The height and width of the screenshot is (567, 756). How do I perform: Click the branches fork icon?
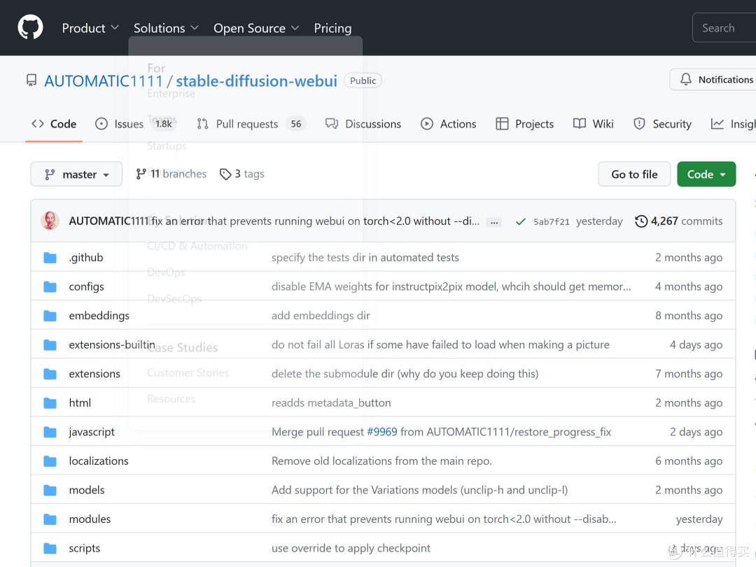coord(141,174)
